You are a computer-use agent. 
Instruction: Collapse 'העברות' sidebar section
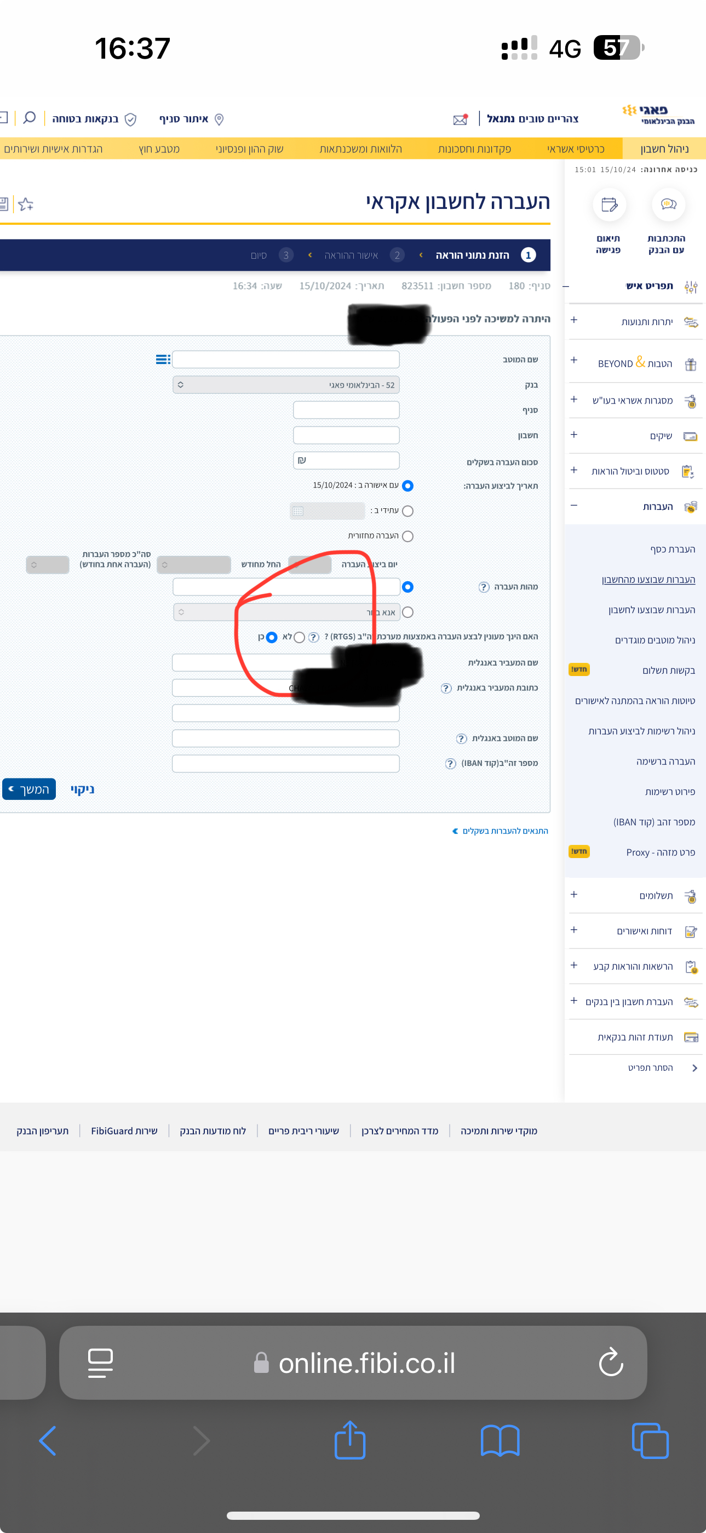coord(574,506)
